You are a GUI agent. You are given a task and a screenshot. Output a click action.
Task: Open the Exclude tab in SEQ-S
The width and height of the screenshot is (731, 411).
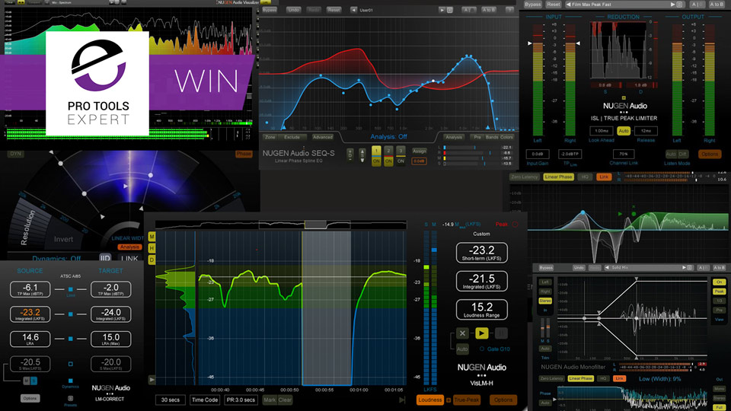pyautogui.click(x=292, y=138)
